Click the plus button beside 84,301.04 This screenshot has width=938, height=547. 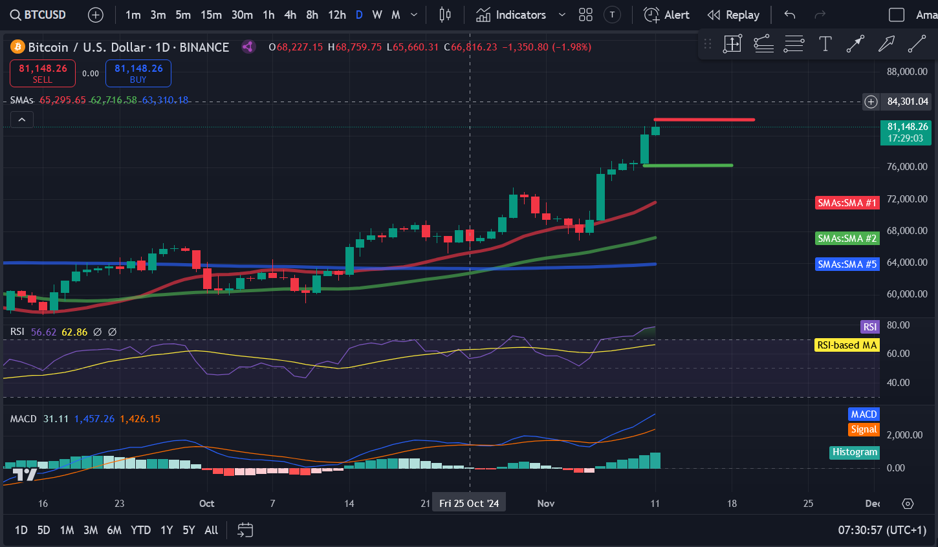[x=871, y=102]
